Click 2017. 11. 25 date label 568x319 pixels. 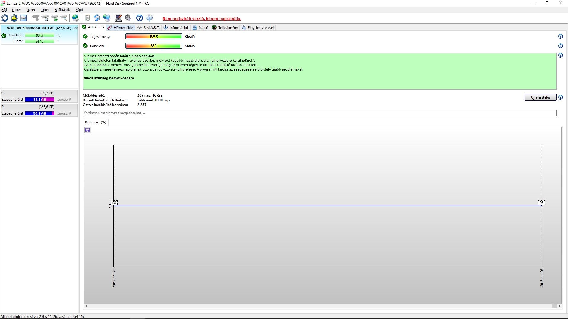pyautogui.click(x=114, y=278)
